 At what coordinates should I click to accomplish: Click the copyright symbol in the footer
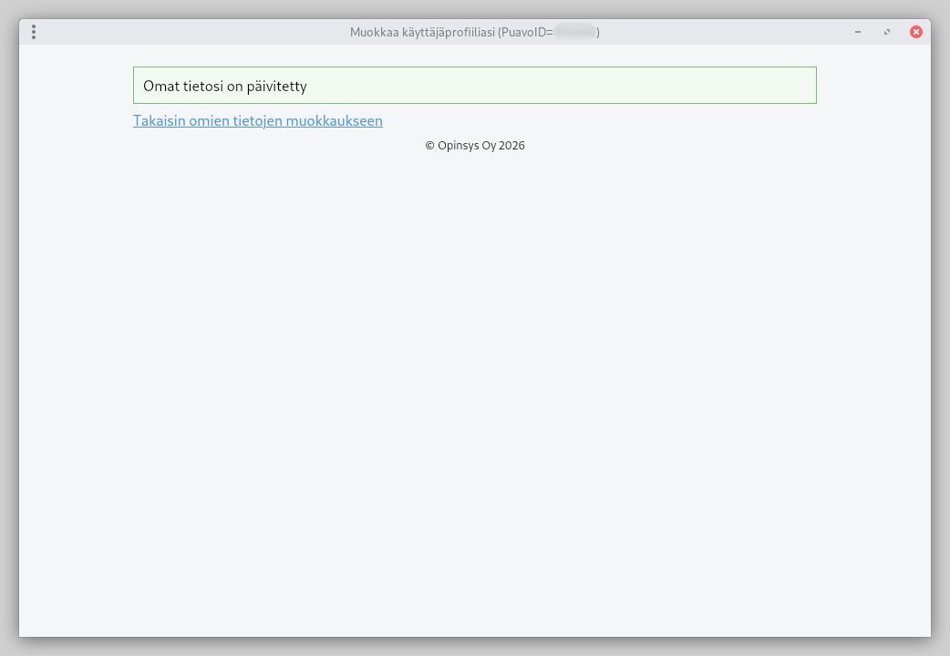429,146
